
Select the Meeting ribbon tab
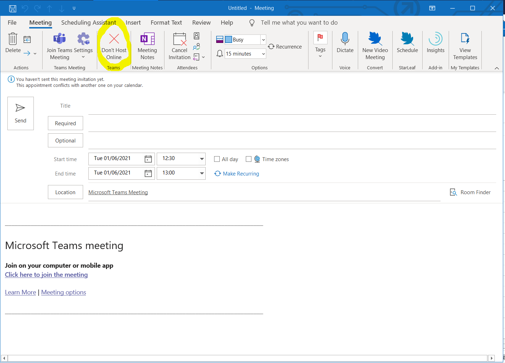40,23
